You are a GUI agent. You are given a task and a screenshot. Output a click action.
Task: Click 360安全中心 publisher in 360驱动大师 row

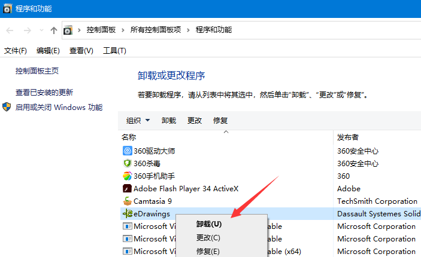tap(358, 151)
